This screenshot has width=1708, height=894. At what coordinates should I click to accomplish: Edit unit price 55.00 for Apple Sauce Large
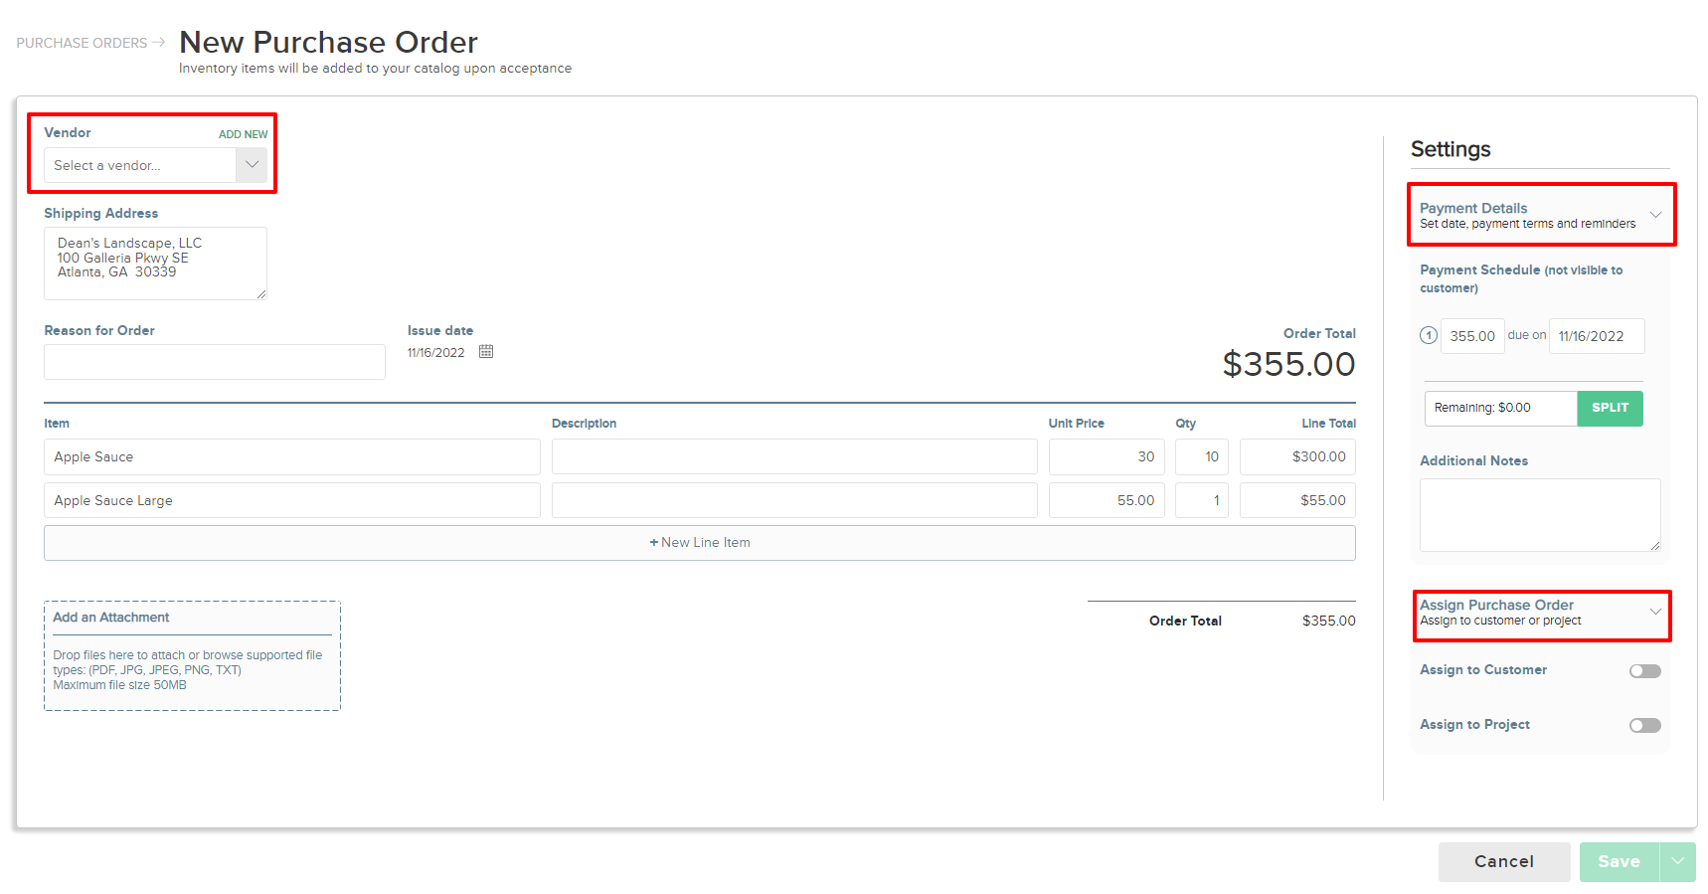[x=1107, y=500]
